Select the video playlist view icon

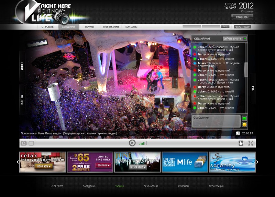(x=24, y=143)
